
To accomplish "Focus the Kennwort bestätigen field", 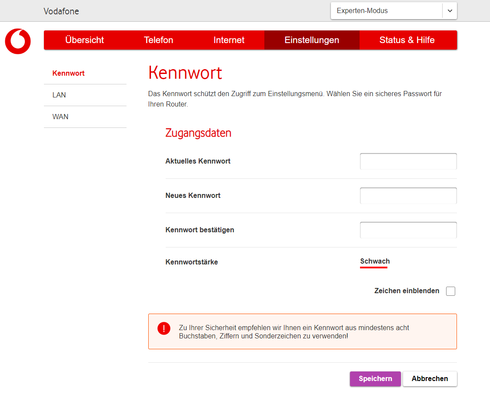I will pos(408,230).
